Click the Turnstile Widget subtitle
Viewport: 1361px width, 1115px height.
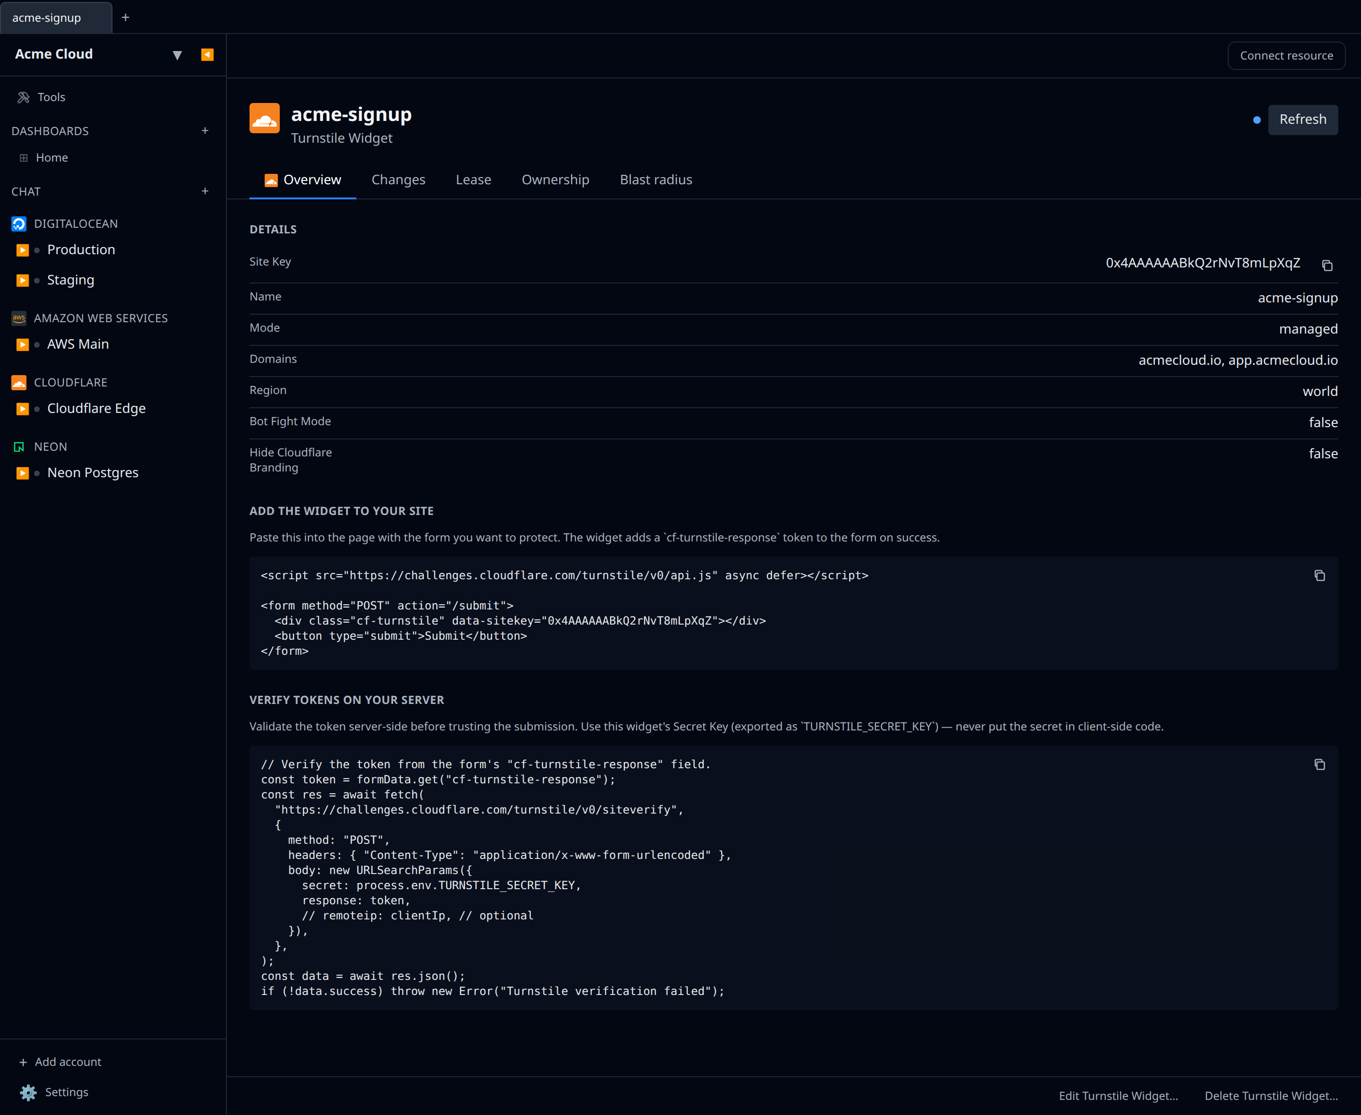point(341,138)
